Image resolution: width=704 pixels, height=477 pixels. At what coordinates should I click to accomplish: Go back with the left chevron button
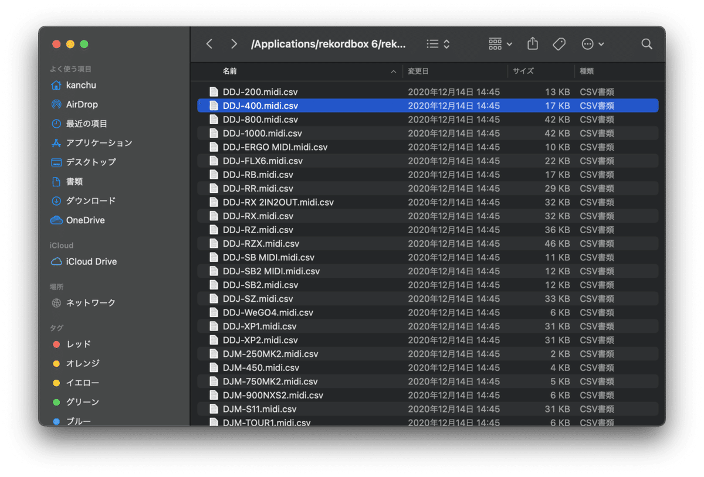[x=209, y=44]
